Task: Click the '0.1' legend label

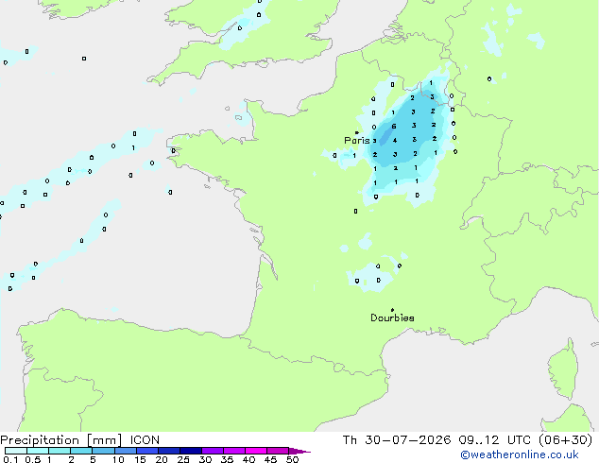Action: [10, 459]
